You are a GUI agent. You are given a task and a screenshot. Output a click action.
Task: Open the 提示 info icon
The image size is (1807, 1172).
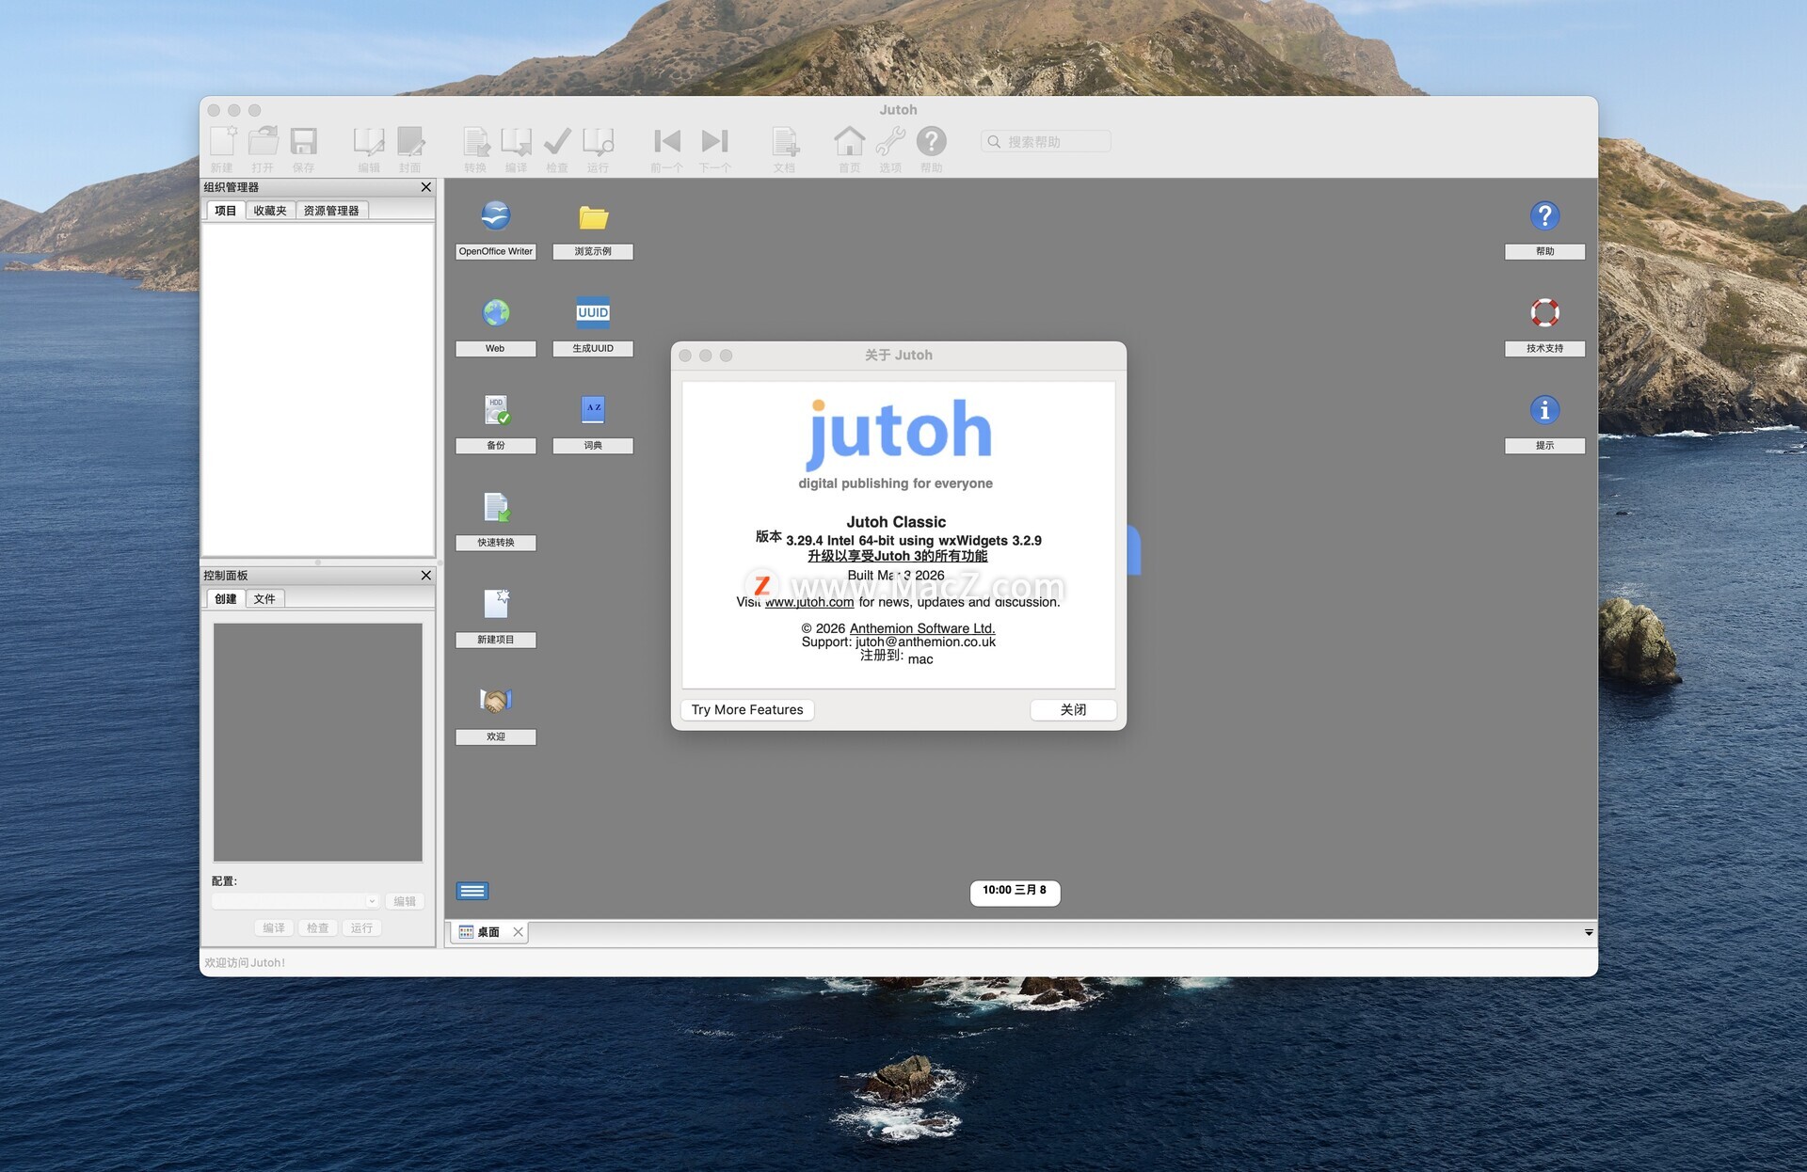point(1544,410)
